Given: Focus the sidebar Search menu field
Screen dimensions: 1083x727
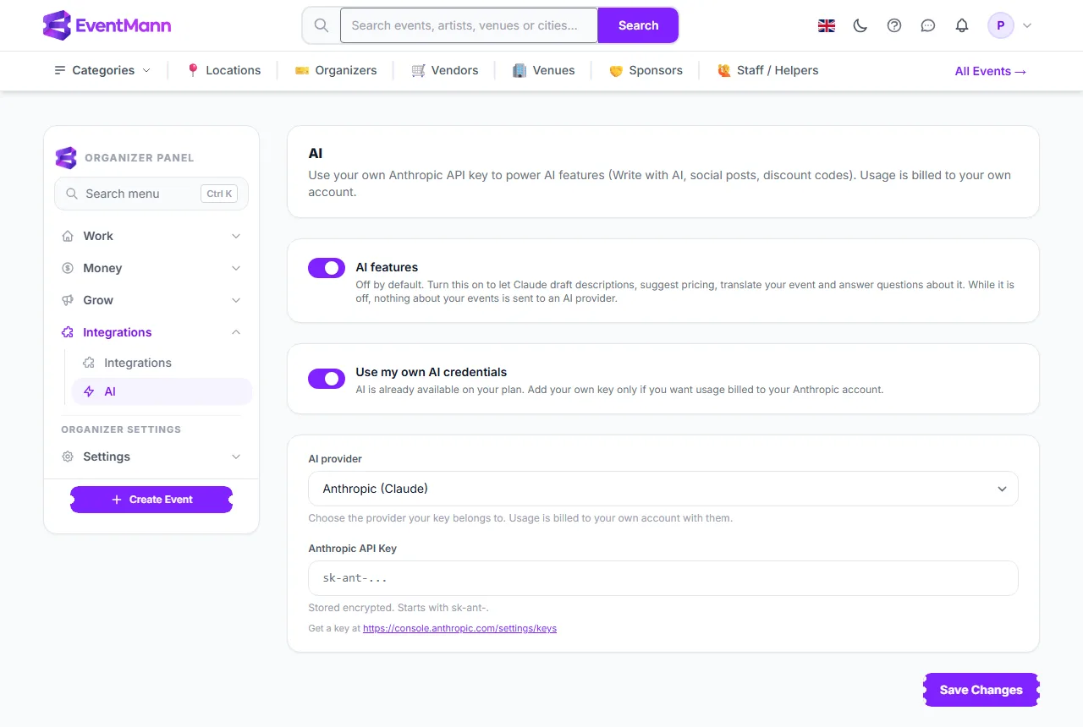Looking at the screenshot, I should (x=151, y=194).
